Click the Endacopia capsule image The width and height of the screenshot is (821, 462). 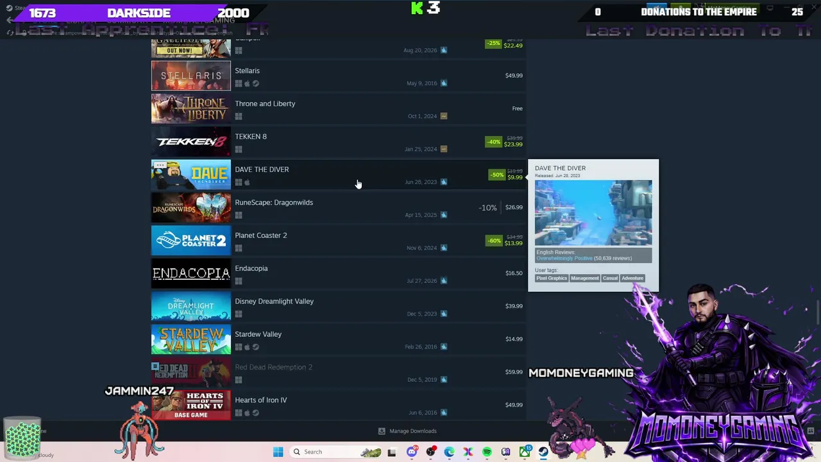[191, 273]
